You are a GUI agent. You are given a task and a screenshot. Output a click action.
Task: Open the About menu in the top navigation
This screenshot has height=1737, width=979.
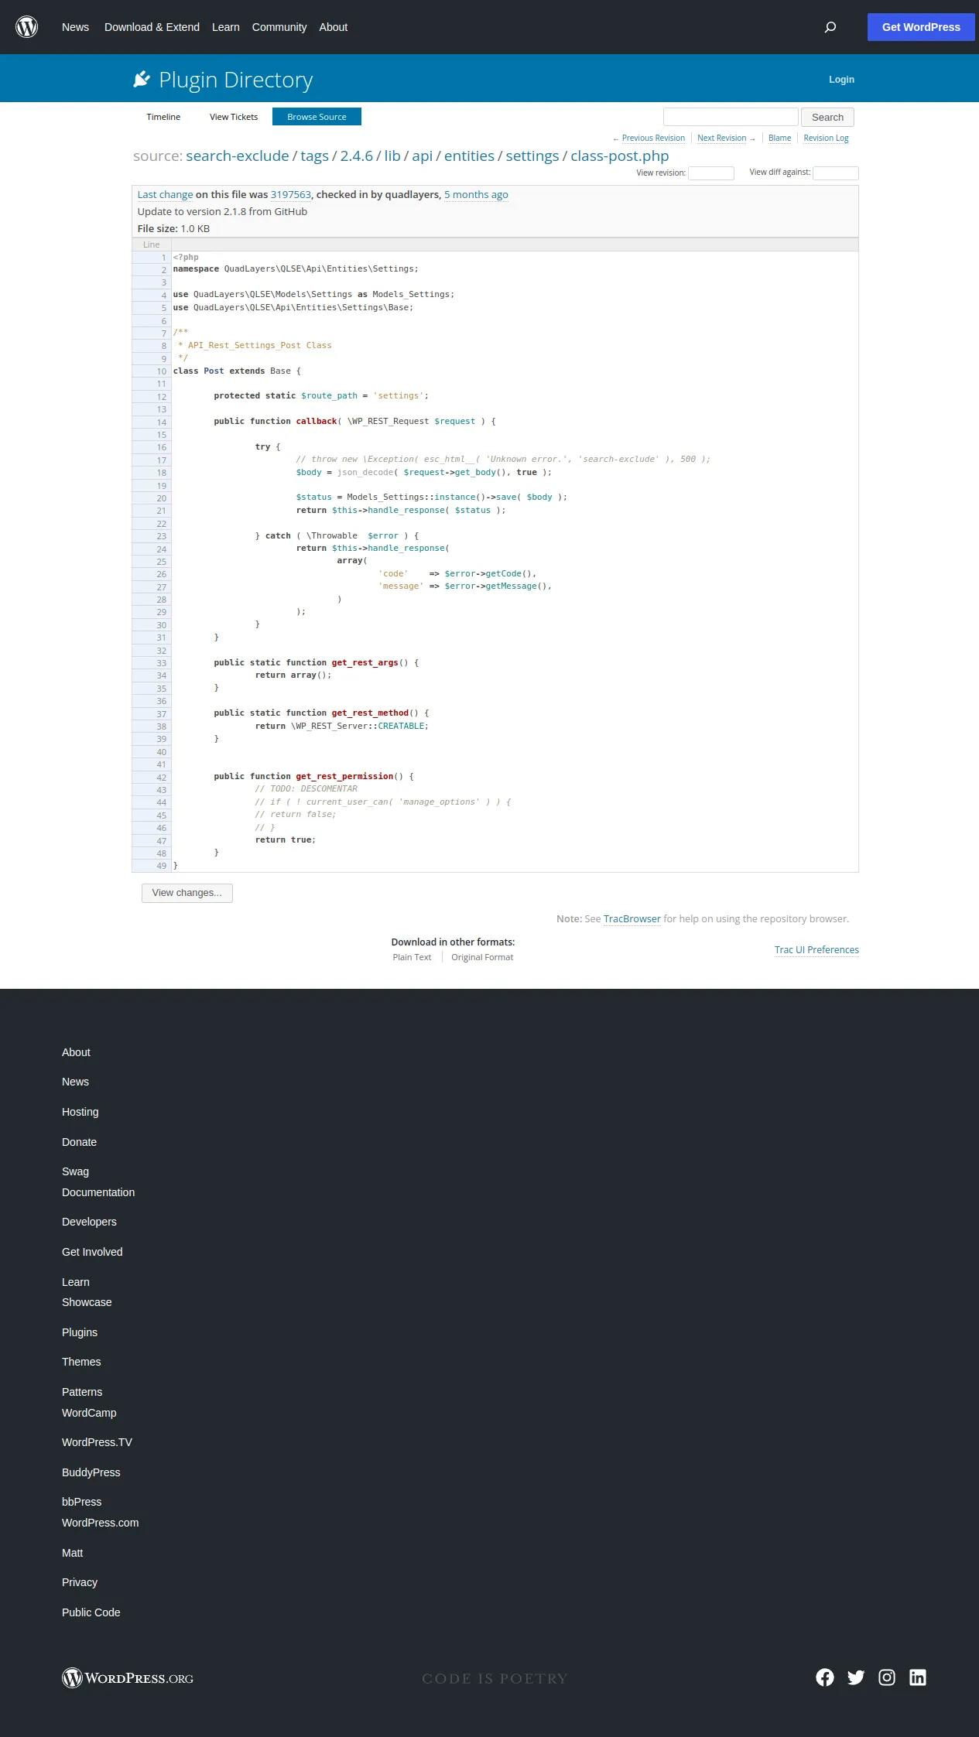[x=334, y=27]
